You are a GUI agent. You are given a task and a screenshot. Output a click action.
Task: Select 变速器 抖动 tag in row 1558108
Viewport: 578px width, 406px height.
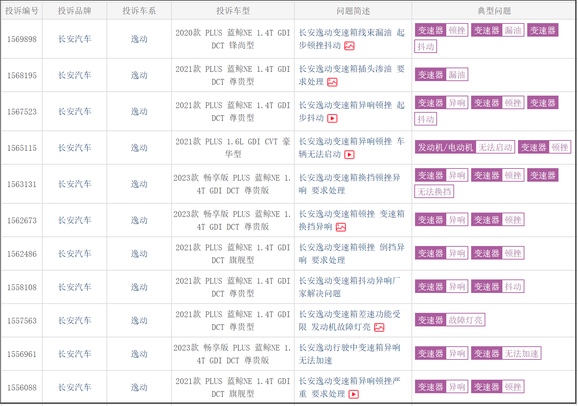click(x=497, y=287)
